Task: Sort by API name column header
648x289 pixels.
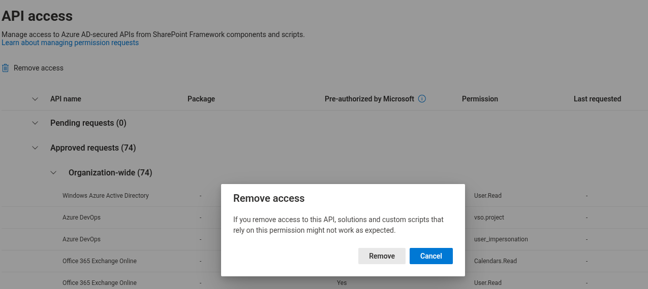Action: pyautogui.click(x=66, y=99)
